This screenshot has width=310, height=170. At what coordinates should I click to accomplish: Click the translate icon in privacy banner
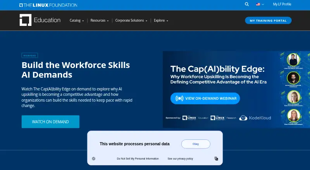[x=216, y=158]
